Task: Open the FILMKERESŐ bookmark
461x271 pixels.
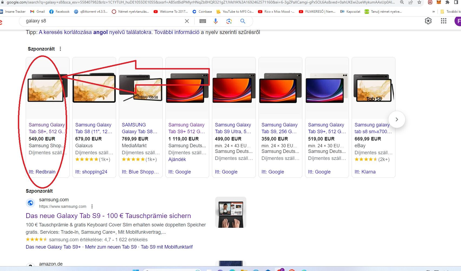Action: [x=317, y=12]
